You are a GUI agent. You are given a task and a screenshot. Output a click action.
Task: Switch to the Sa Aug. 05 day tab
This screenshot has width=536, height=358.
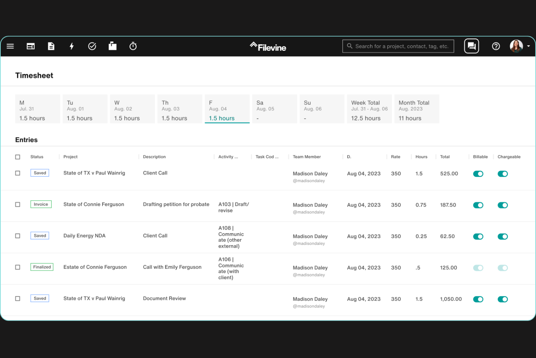pyautogui.click(x=274, y=109)
